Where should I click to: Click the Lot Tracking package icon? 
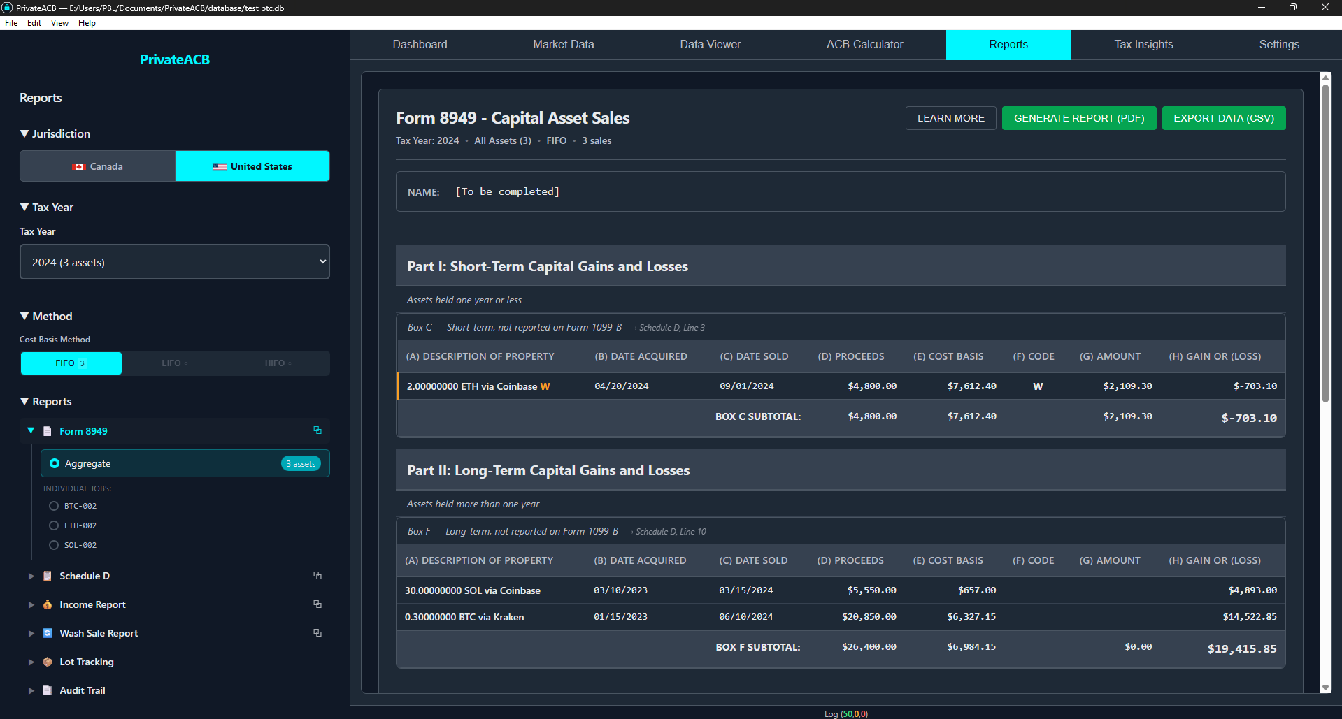click(x=47, y=662)
